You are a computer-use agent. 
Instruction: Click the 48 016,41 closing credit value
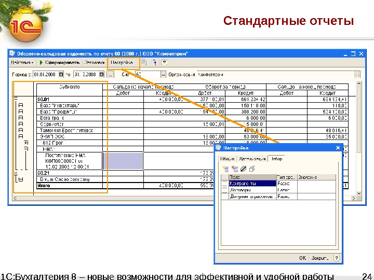(328, 131)
